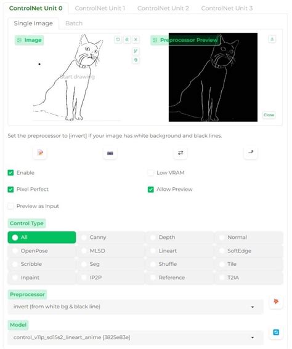Remove the cat image with the X icon
The height and width of the screenshot is (349, 292).
(x=136, y=39)
